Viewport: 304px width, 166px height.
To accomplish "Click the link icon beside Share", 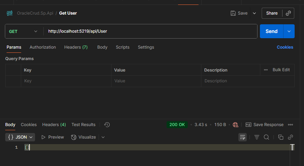I will point(288,13).
